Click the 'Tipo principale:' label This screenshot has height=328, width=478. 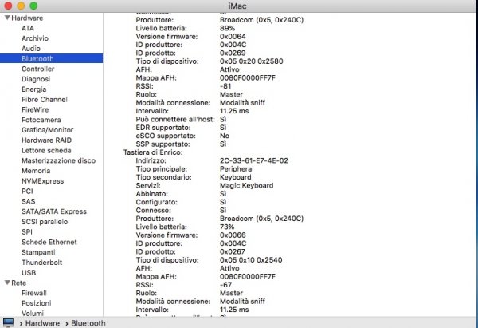162,168
